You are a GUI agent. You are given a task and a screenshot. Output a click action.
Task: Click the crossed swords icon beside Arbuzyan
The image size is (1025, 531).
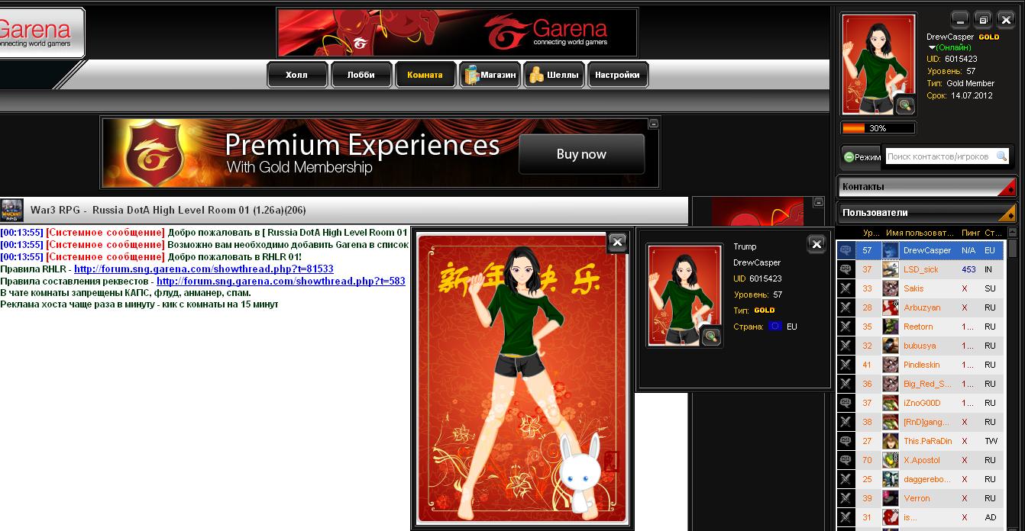[x=846, y=307]
